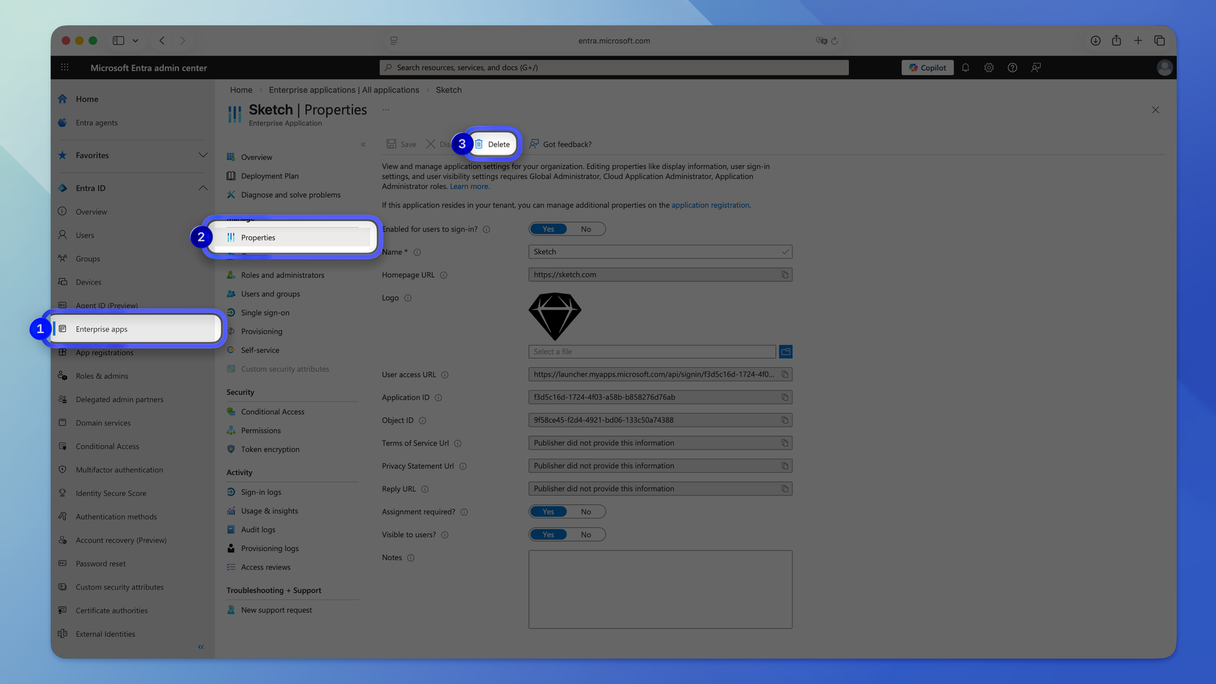Reload the page in Safari
This screenshot has height=684, width=1216.
[x=834, y=41]
